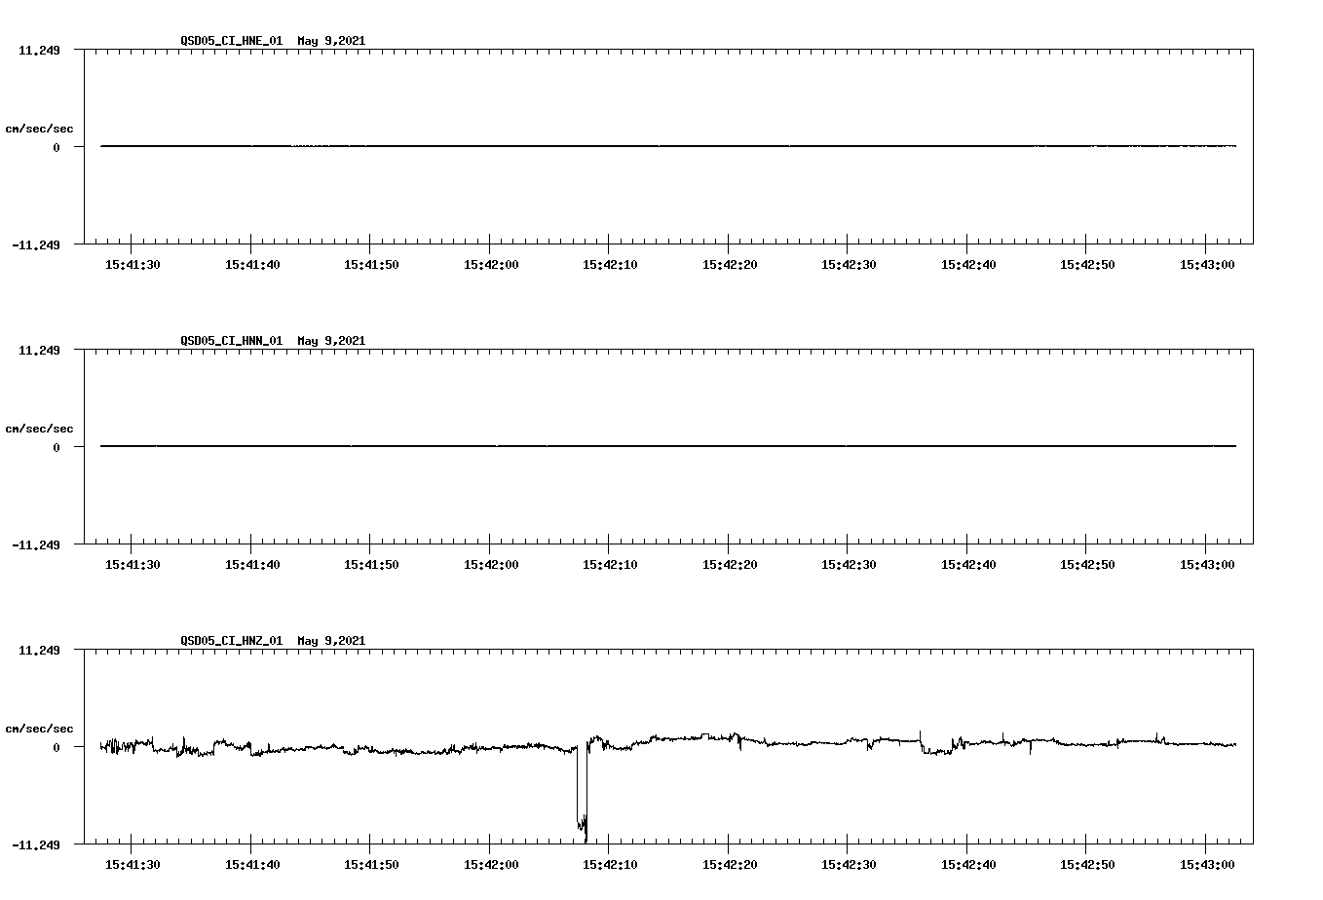The width and height of the screenshot is (1323, 900).
Task: Click the May 9,2021 date on top plot
Action: point(332,41)
